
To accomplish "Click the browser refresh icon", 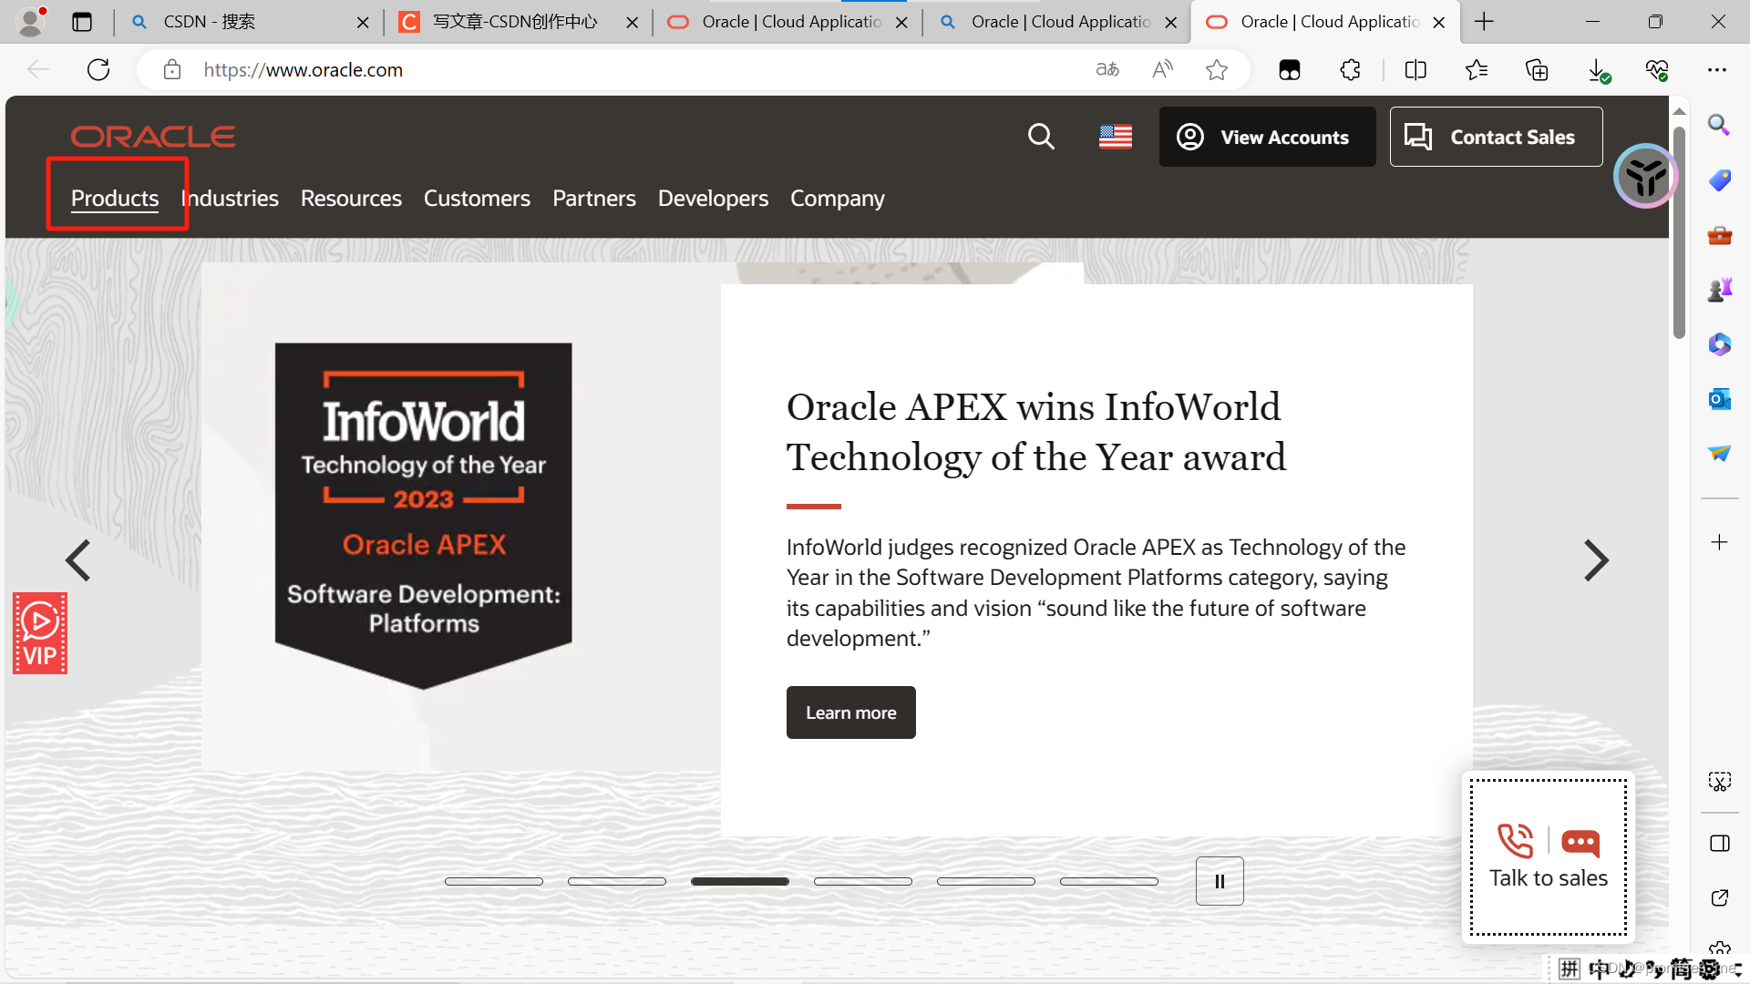I will 98,70.
